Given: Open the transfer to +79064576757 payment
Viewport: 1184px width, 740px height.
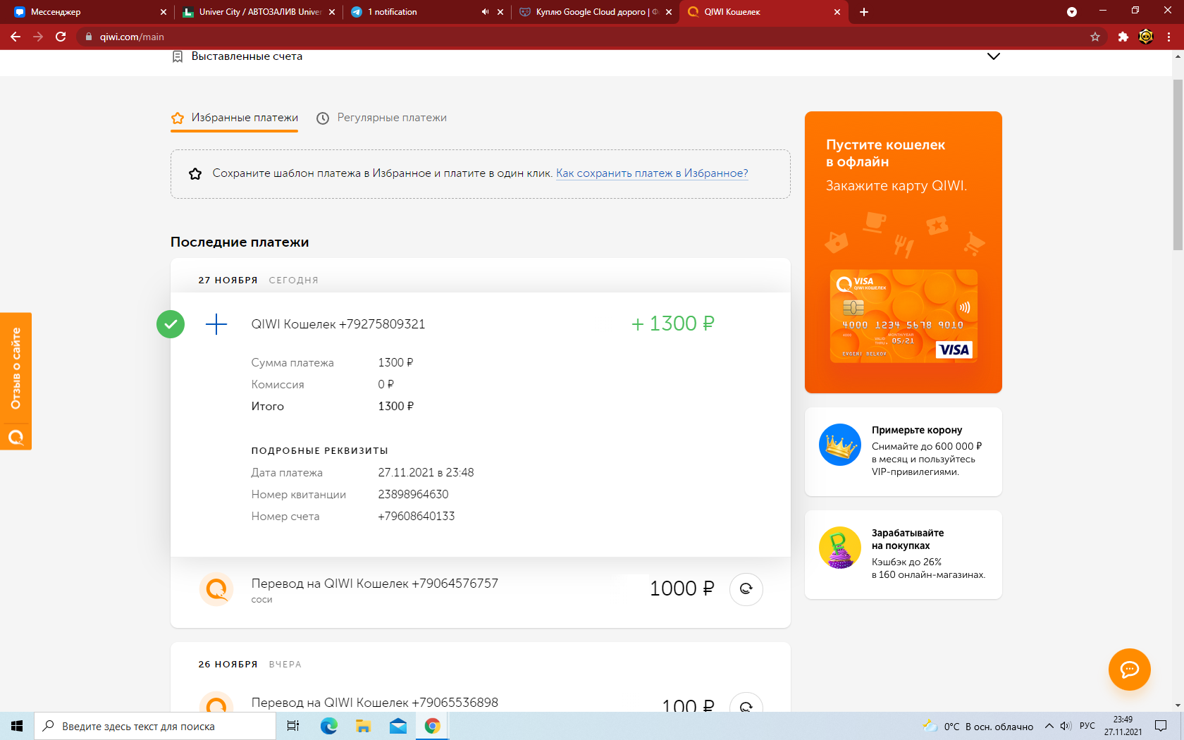Looking at the screenshot, I should [x=375, y=584].
